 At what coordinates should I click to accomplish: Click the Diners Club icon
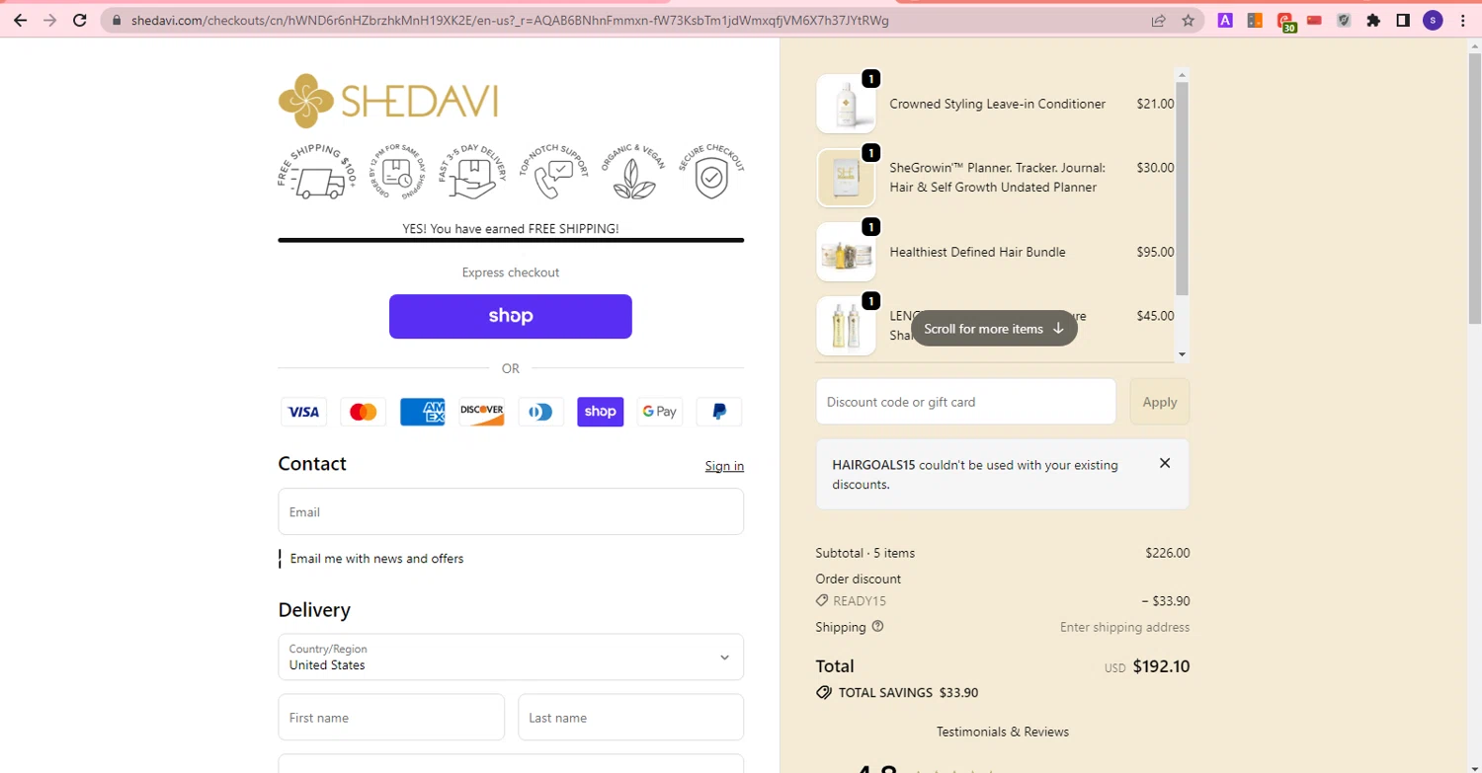pos(540,412)
